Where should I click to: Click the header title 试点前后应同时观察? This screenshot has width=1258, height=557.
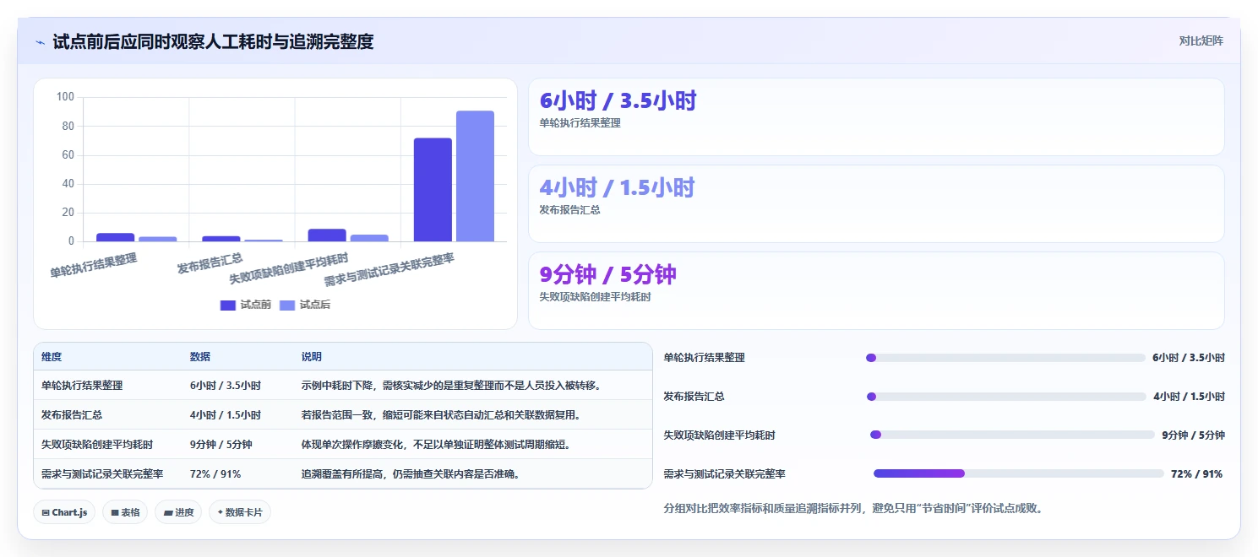(213, 41)
